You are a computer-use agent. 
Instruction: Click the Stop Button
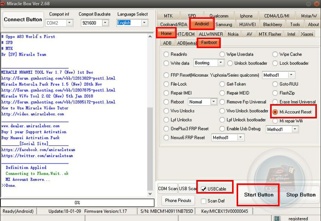click(x=301, y=195)
